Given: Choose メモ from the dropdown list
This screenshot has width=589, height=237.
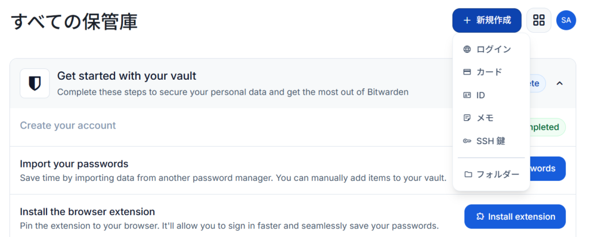Looking at the screenshot, I should tap(491, 118).
